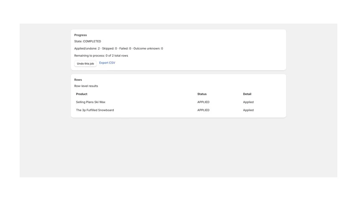This screenshot has width=357, height=201.
Task: Click the Detail column header
Action: pos(247,94)
